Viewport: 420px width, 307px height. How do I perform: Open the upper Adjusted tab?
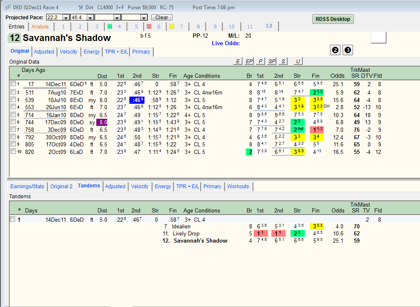click(x=44, y=52)
